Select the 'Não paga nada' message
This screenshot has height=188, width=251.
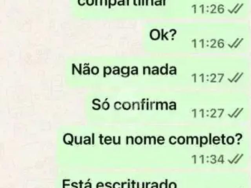coord(156,73)
